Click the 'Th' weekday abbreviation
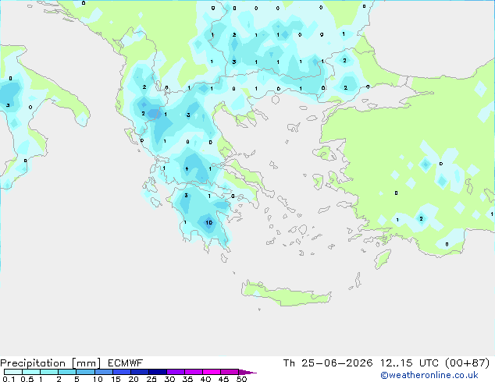 pyautogui.click(x=289, y=363)
